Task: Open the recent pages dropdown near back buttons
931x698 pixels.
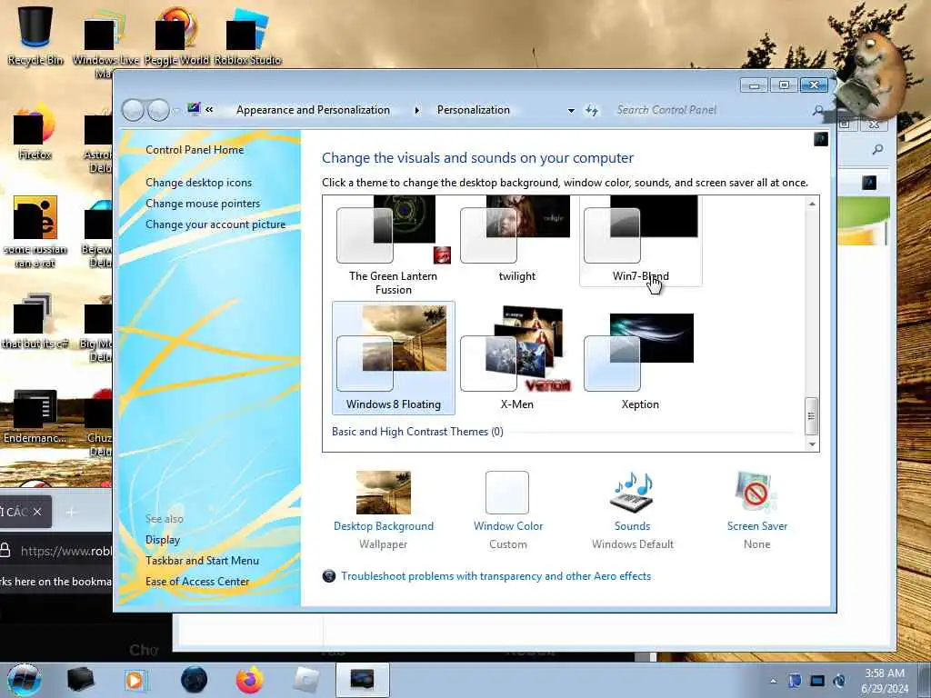Action: 175,110
